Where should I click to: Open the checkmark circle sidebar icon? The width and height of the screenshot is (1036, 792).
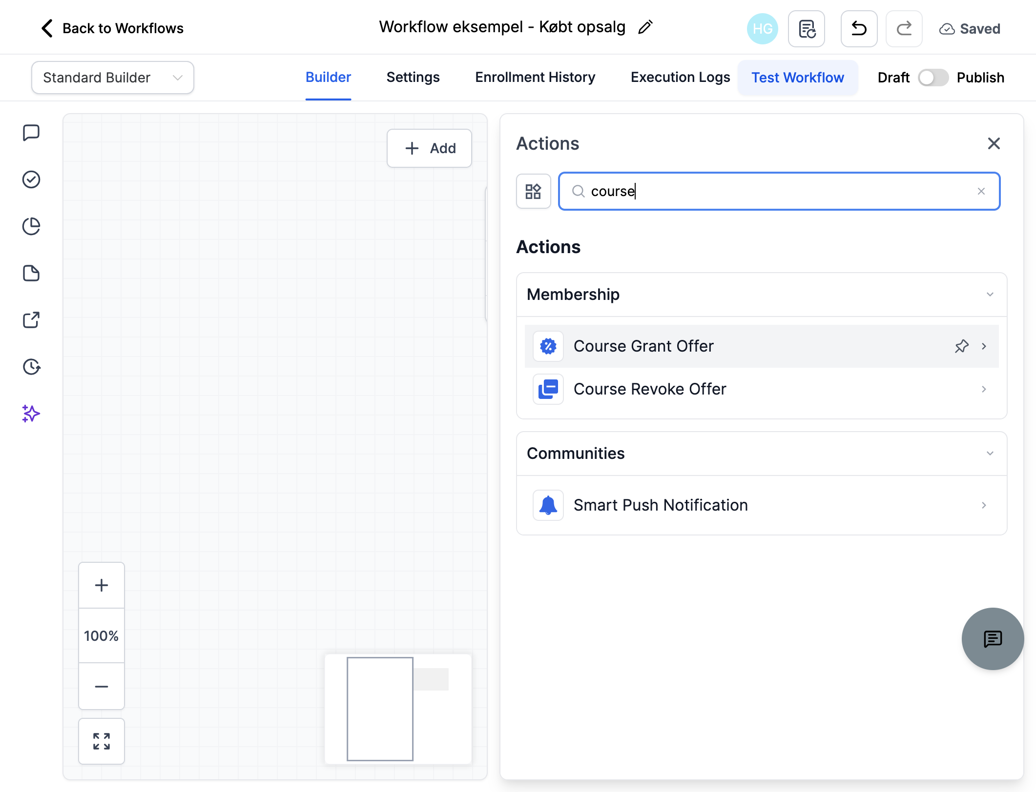click(x=31, y=179)
